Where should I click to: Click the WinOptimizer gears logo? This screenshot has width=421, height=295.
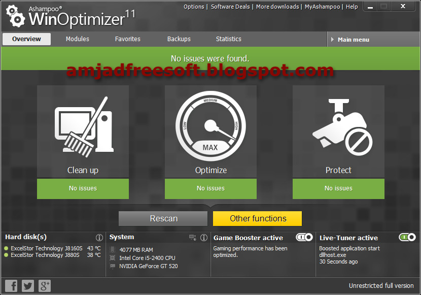(x=16, y=17)
